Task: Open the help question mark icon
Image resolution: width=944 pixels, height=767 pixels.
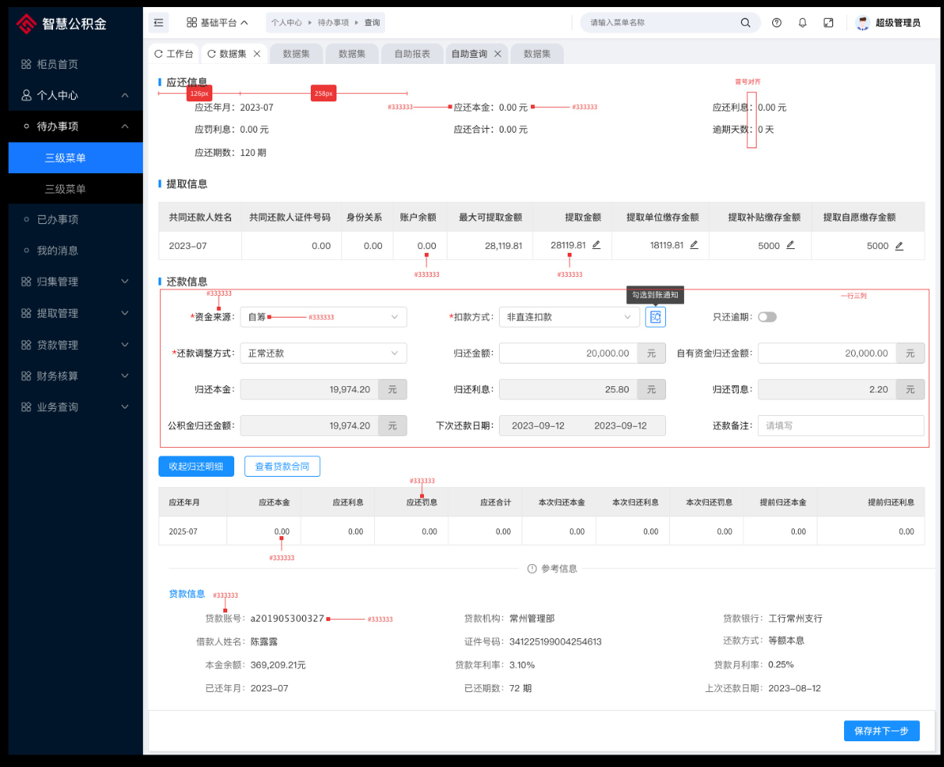Action: (x=776, y=23)
